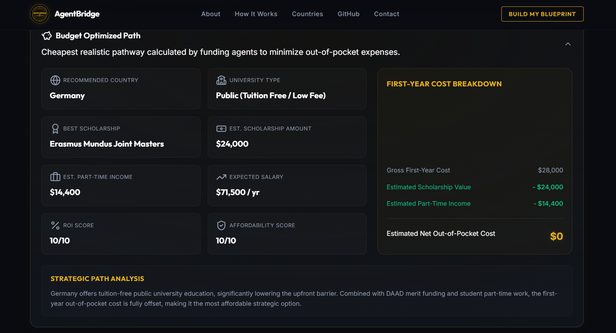Click the award ribbon Best Scholarship icon
Screen dimensions: 616x333
[55, 129]
